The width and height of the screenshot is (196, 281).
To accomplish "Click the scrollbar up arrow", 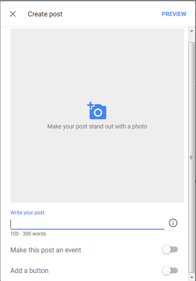I will [192, 31].
